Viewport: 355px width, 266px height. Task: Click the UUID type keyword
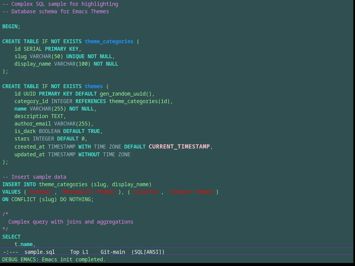point(30,94)
